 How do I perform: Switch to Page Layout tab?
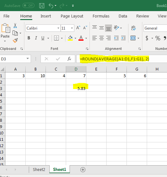coord(72,16)
